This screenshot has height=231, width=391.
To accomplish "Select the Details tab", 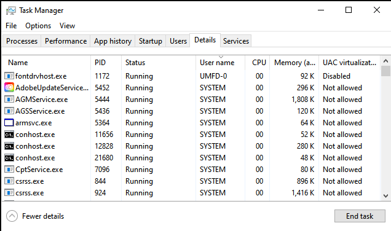I will point(205,40).
